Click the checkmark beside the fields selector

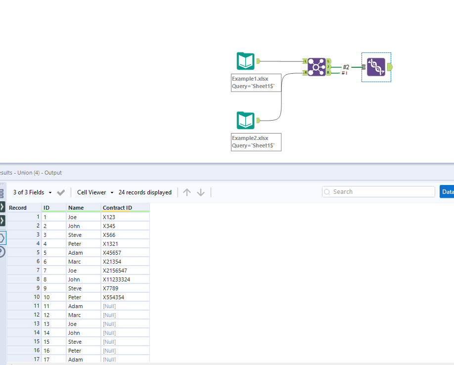click(x=60, y=192)
